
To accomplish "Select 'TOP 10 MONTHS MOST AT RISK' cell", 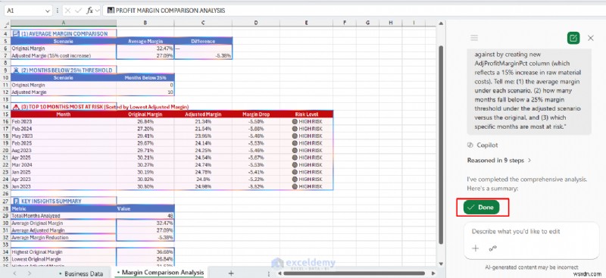I will click(x=64, y=107).
